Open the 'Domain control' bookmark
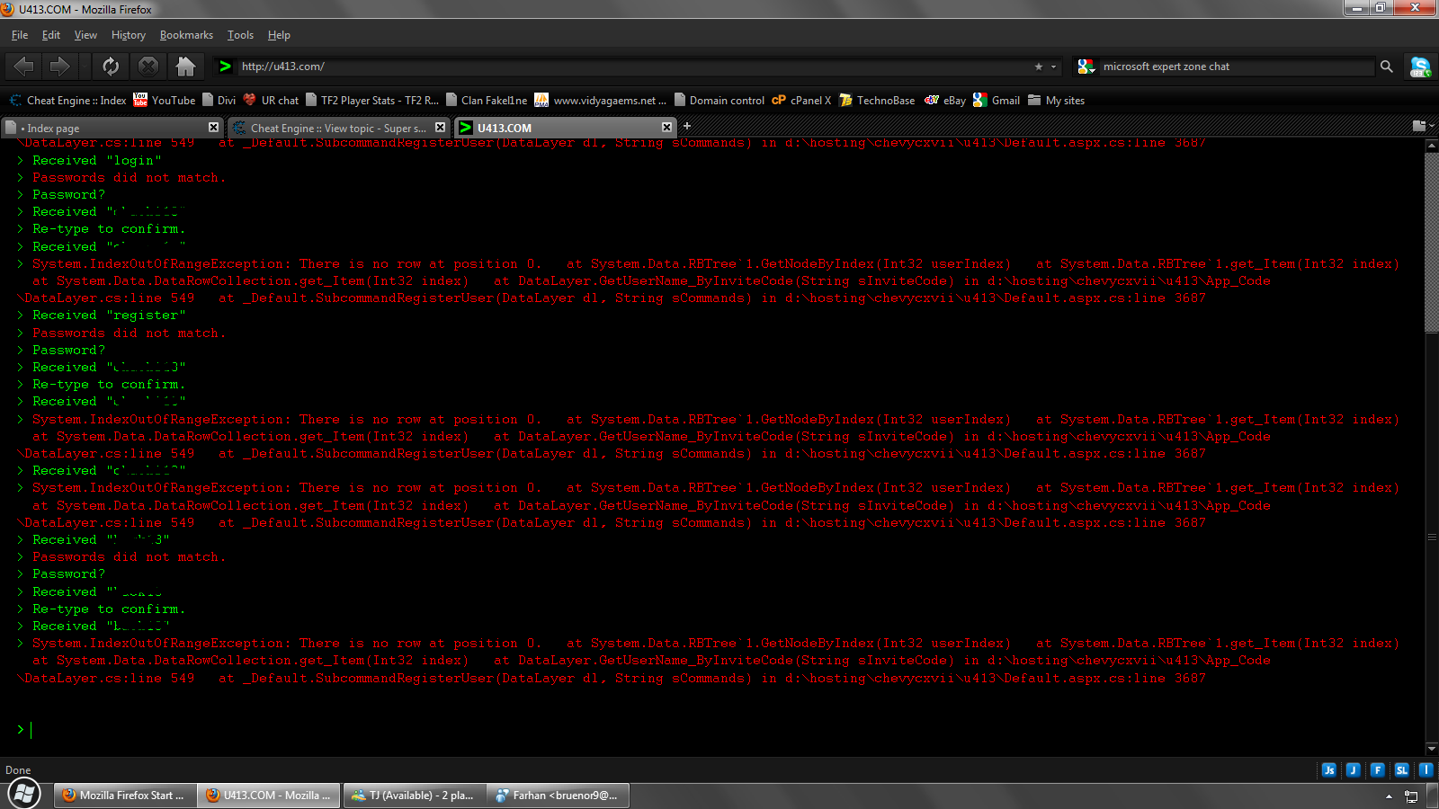 (719, 101)
